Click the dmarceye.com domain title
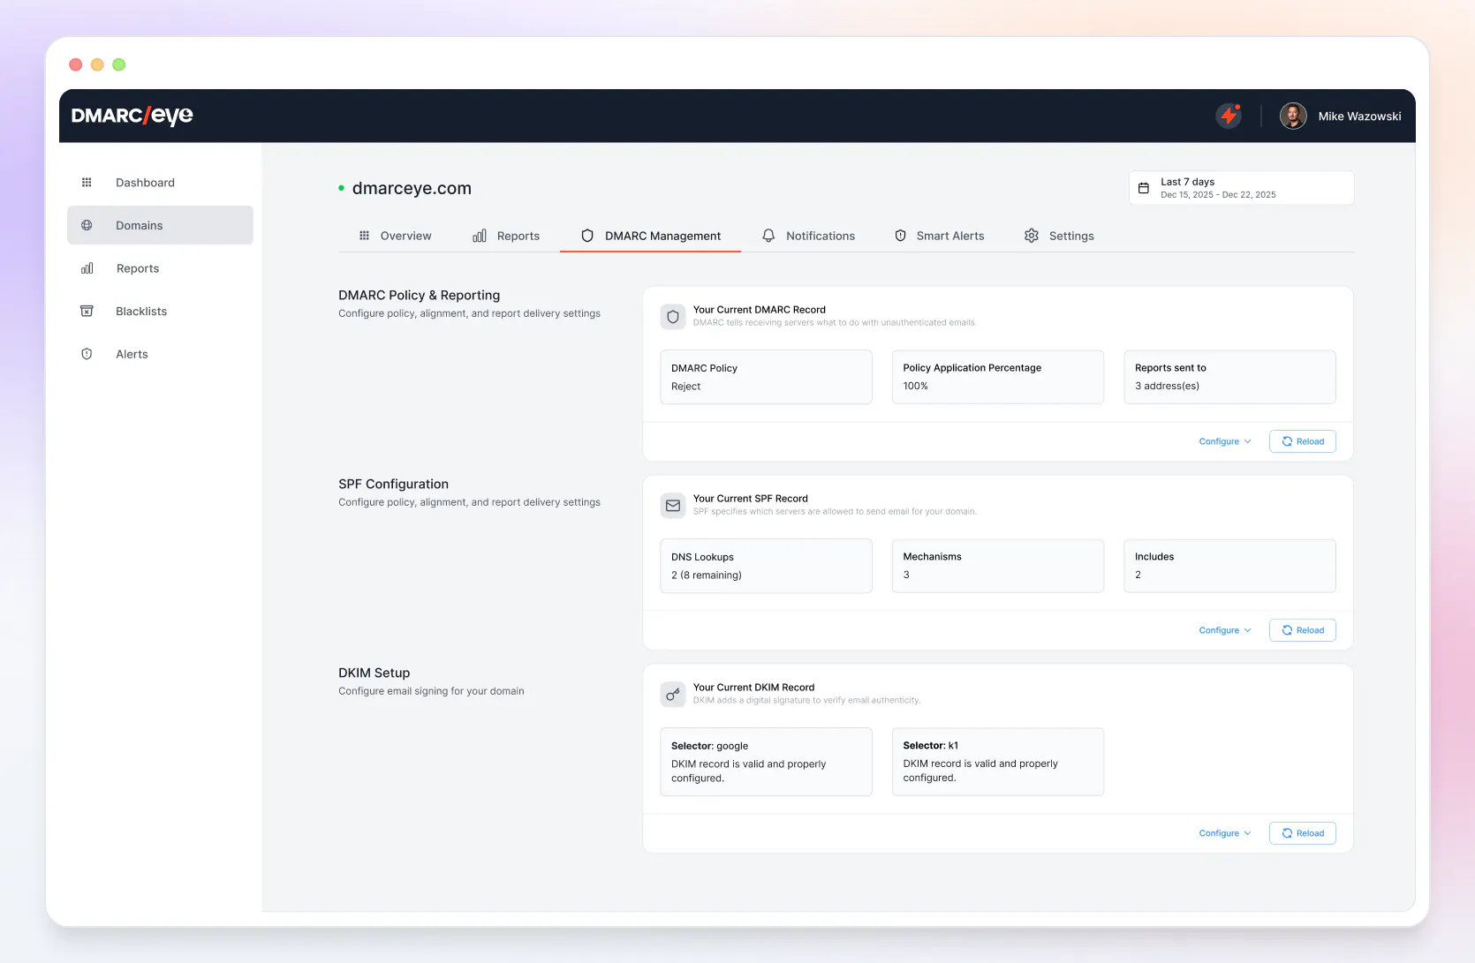 [412, 188]
